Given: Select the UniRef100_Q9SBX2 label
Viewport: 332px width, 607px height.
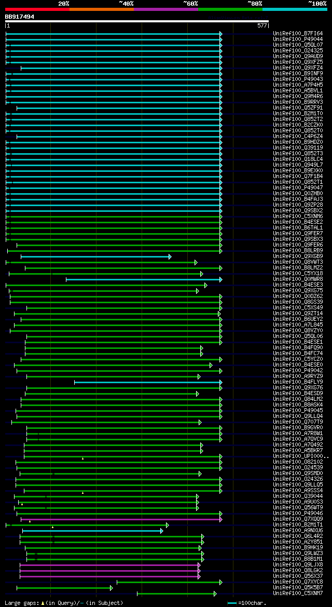Looking at the screenshot, I should click(298, 211).
